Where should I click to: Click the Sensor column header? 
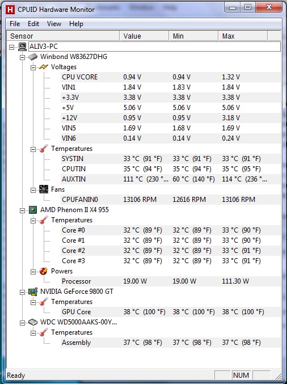(x=63, y=36)
